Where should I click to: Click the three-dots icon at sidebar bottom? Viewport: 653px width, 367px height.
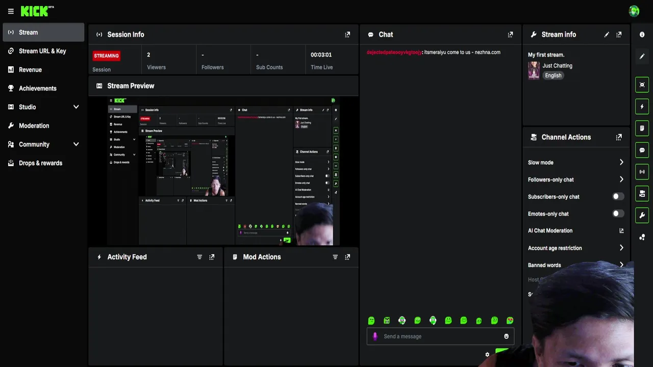coord(642,237)
